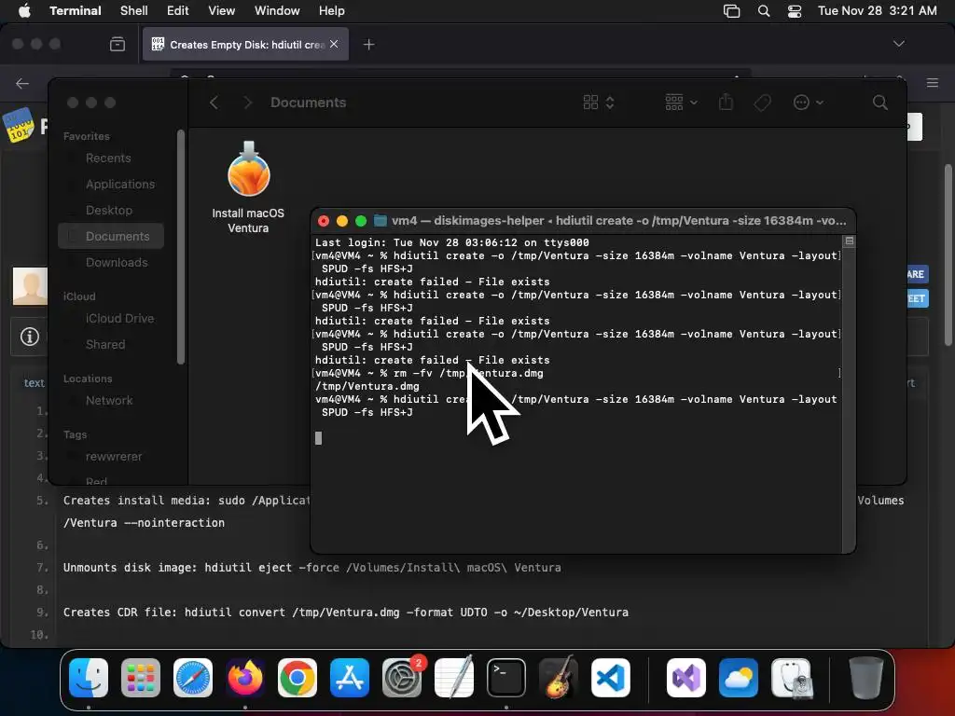Open the Edit menu

click(178, 10)
